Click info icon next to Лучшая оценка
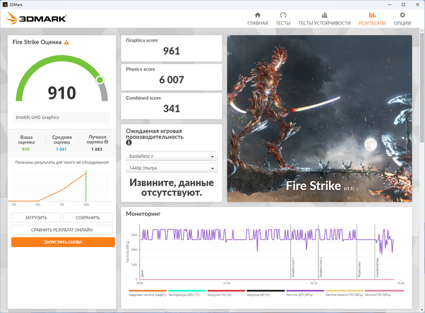Image resolution: width=425 pixels, height=313 pixels. [106, 142]
